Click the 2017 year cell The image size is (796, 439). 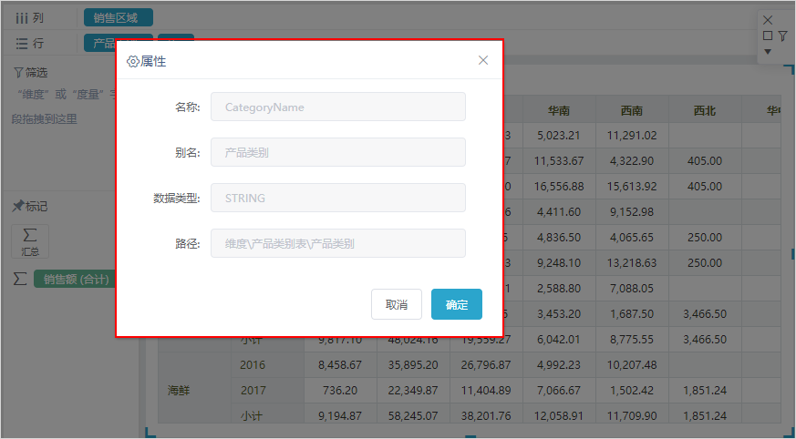coord(267,391)
